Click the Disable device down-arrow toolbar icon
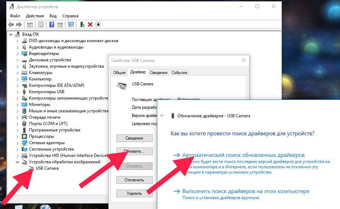This screenshot has width=340, height=209. [x=98, y=24]
